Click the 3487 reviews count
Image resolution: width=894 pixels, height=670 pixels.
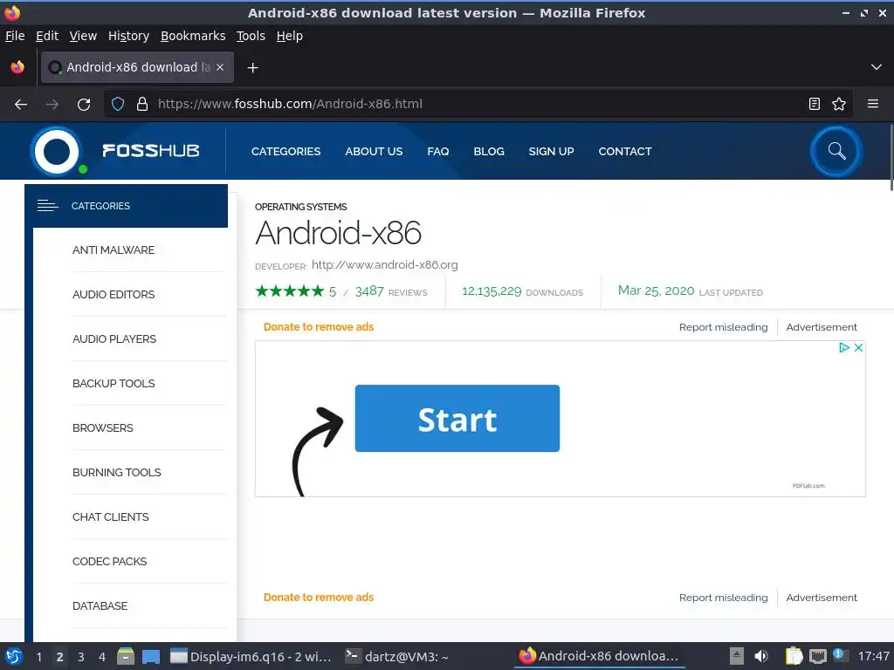point(369,291)
